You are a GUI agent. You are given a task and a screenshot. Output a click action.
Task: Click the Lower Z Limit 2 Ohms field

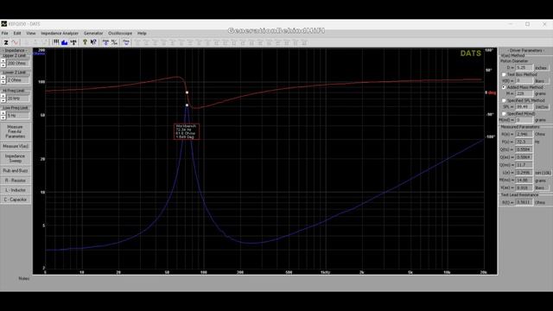[18, 80]
